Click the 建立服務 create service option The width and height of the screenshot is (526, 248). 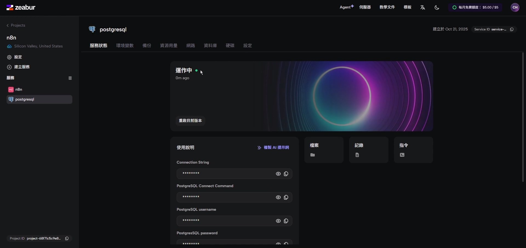[x=22, y=67]
